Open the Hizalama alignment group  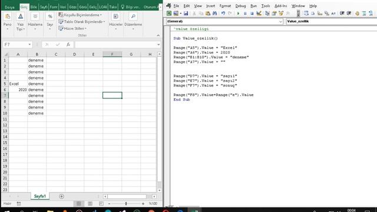[x=35, y=22]
